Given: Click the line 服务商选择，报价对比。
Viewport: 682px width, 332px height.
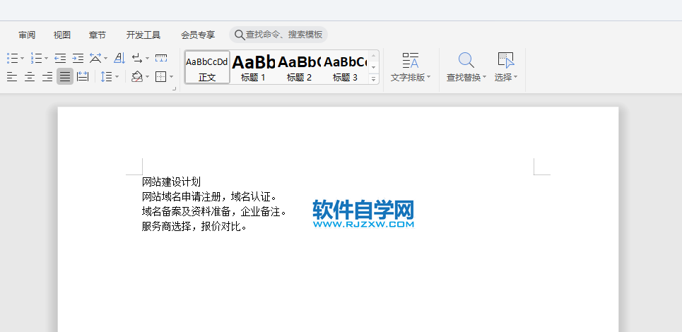Looking at the screenshot, I should pyautogui.click(x=195, y=227).
